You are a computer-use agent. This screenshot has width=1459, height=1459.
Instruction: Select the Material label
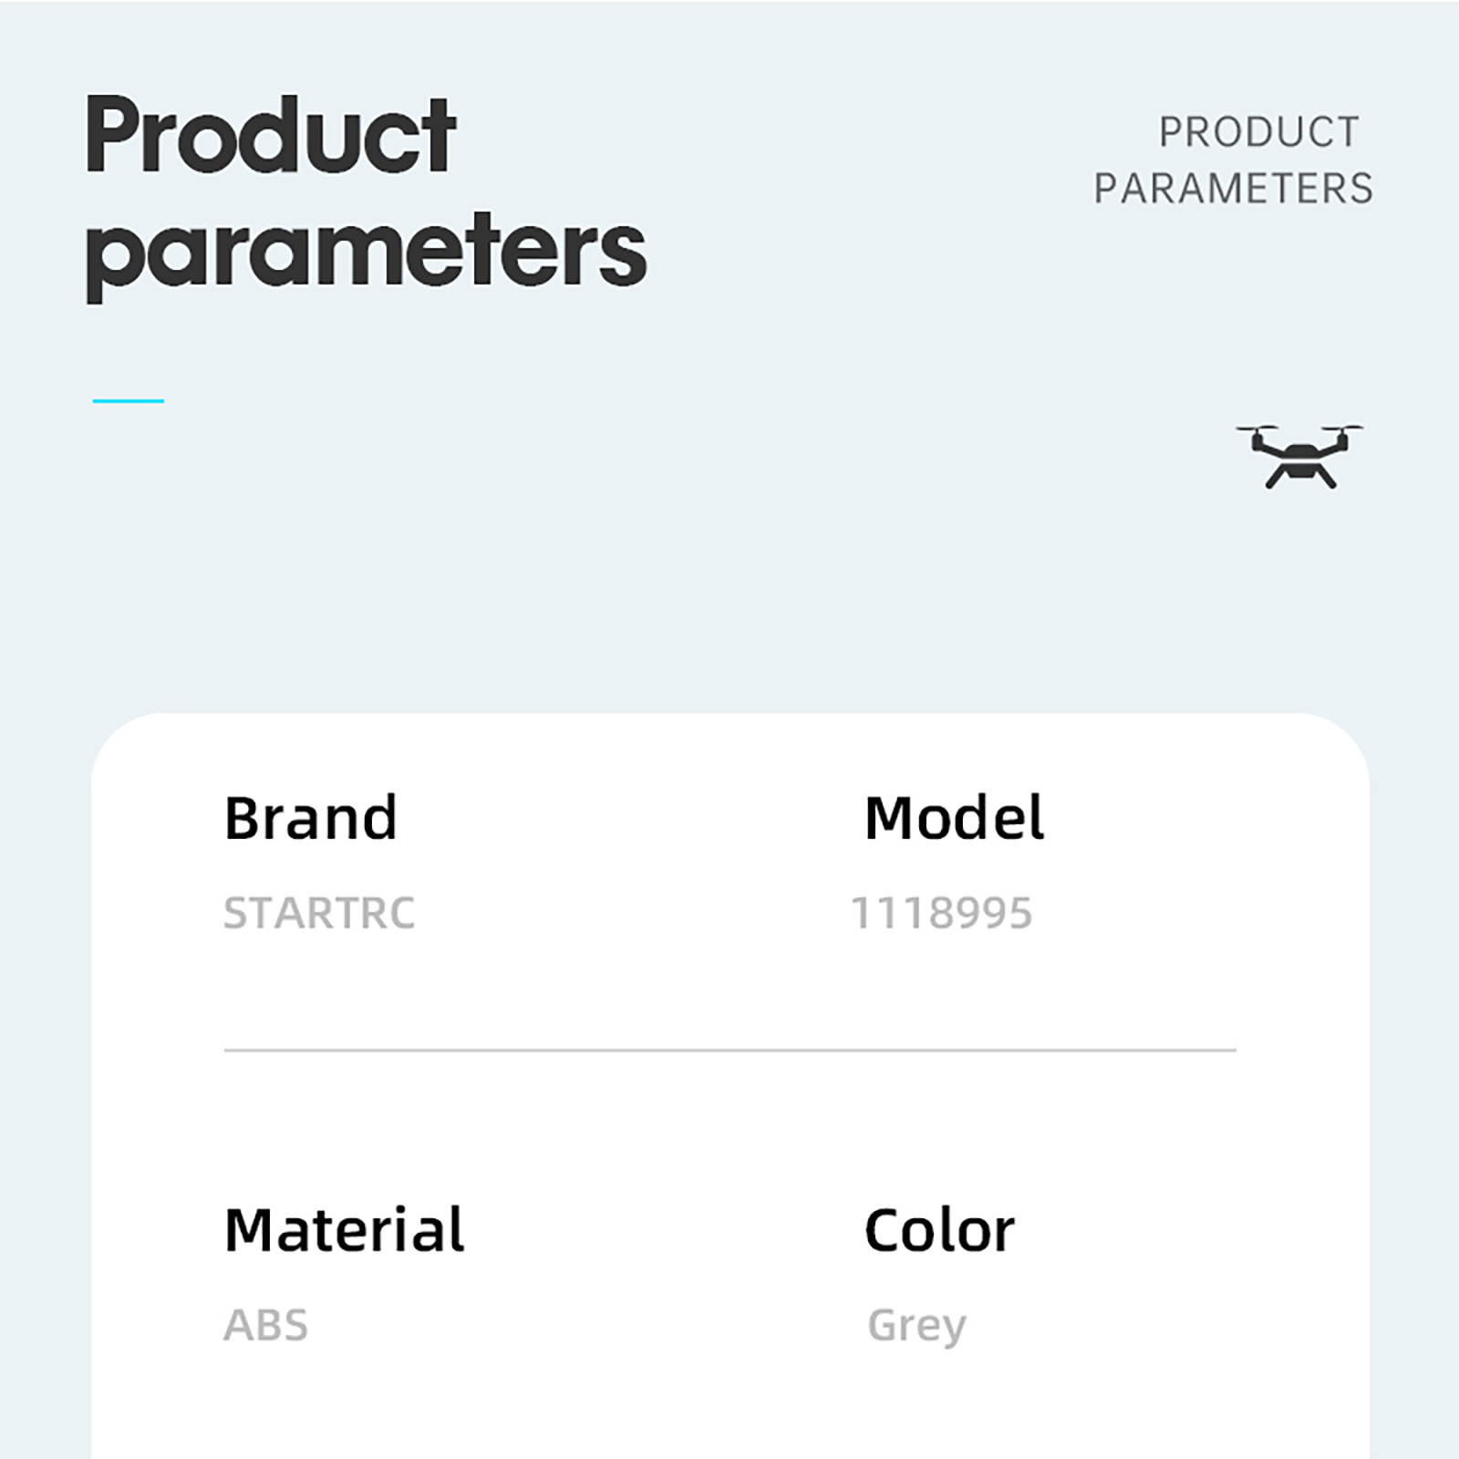point(345,1230)
